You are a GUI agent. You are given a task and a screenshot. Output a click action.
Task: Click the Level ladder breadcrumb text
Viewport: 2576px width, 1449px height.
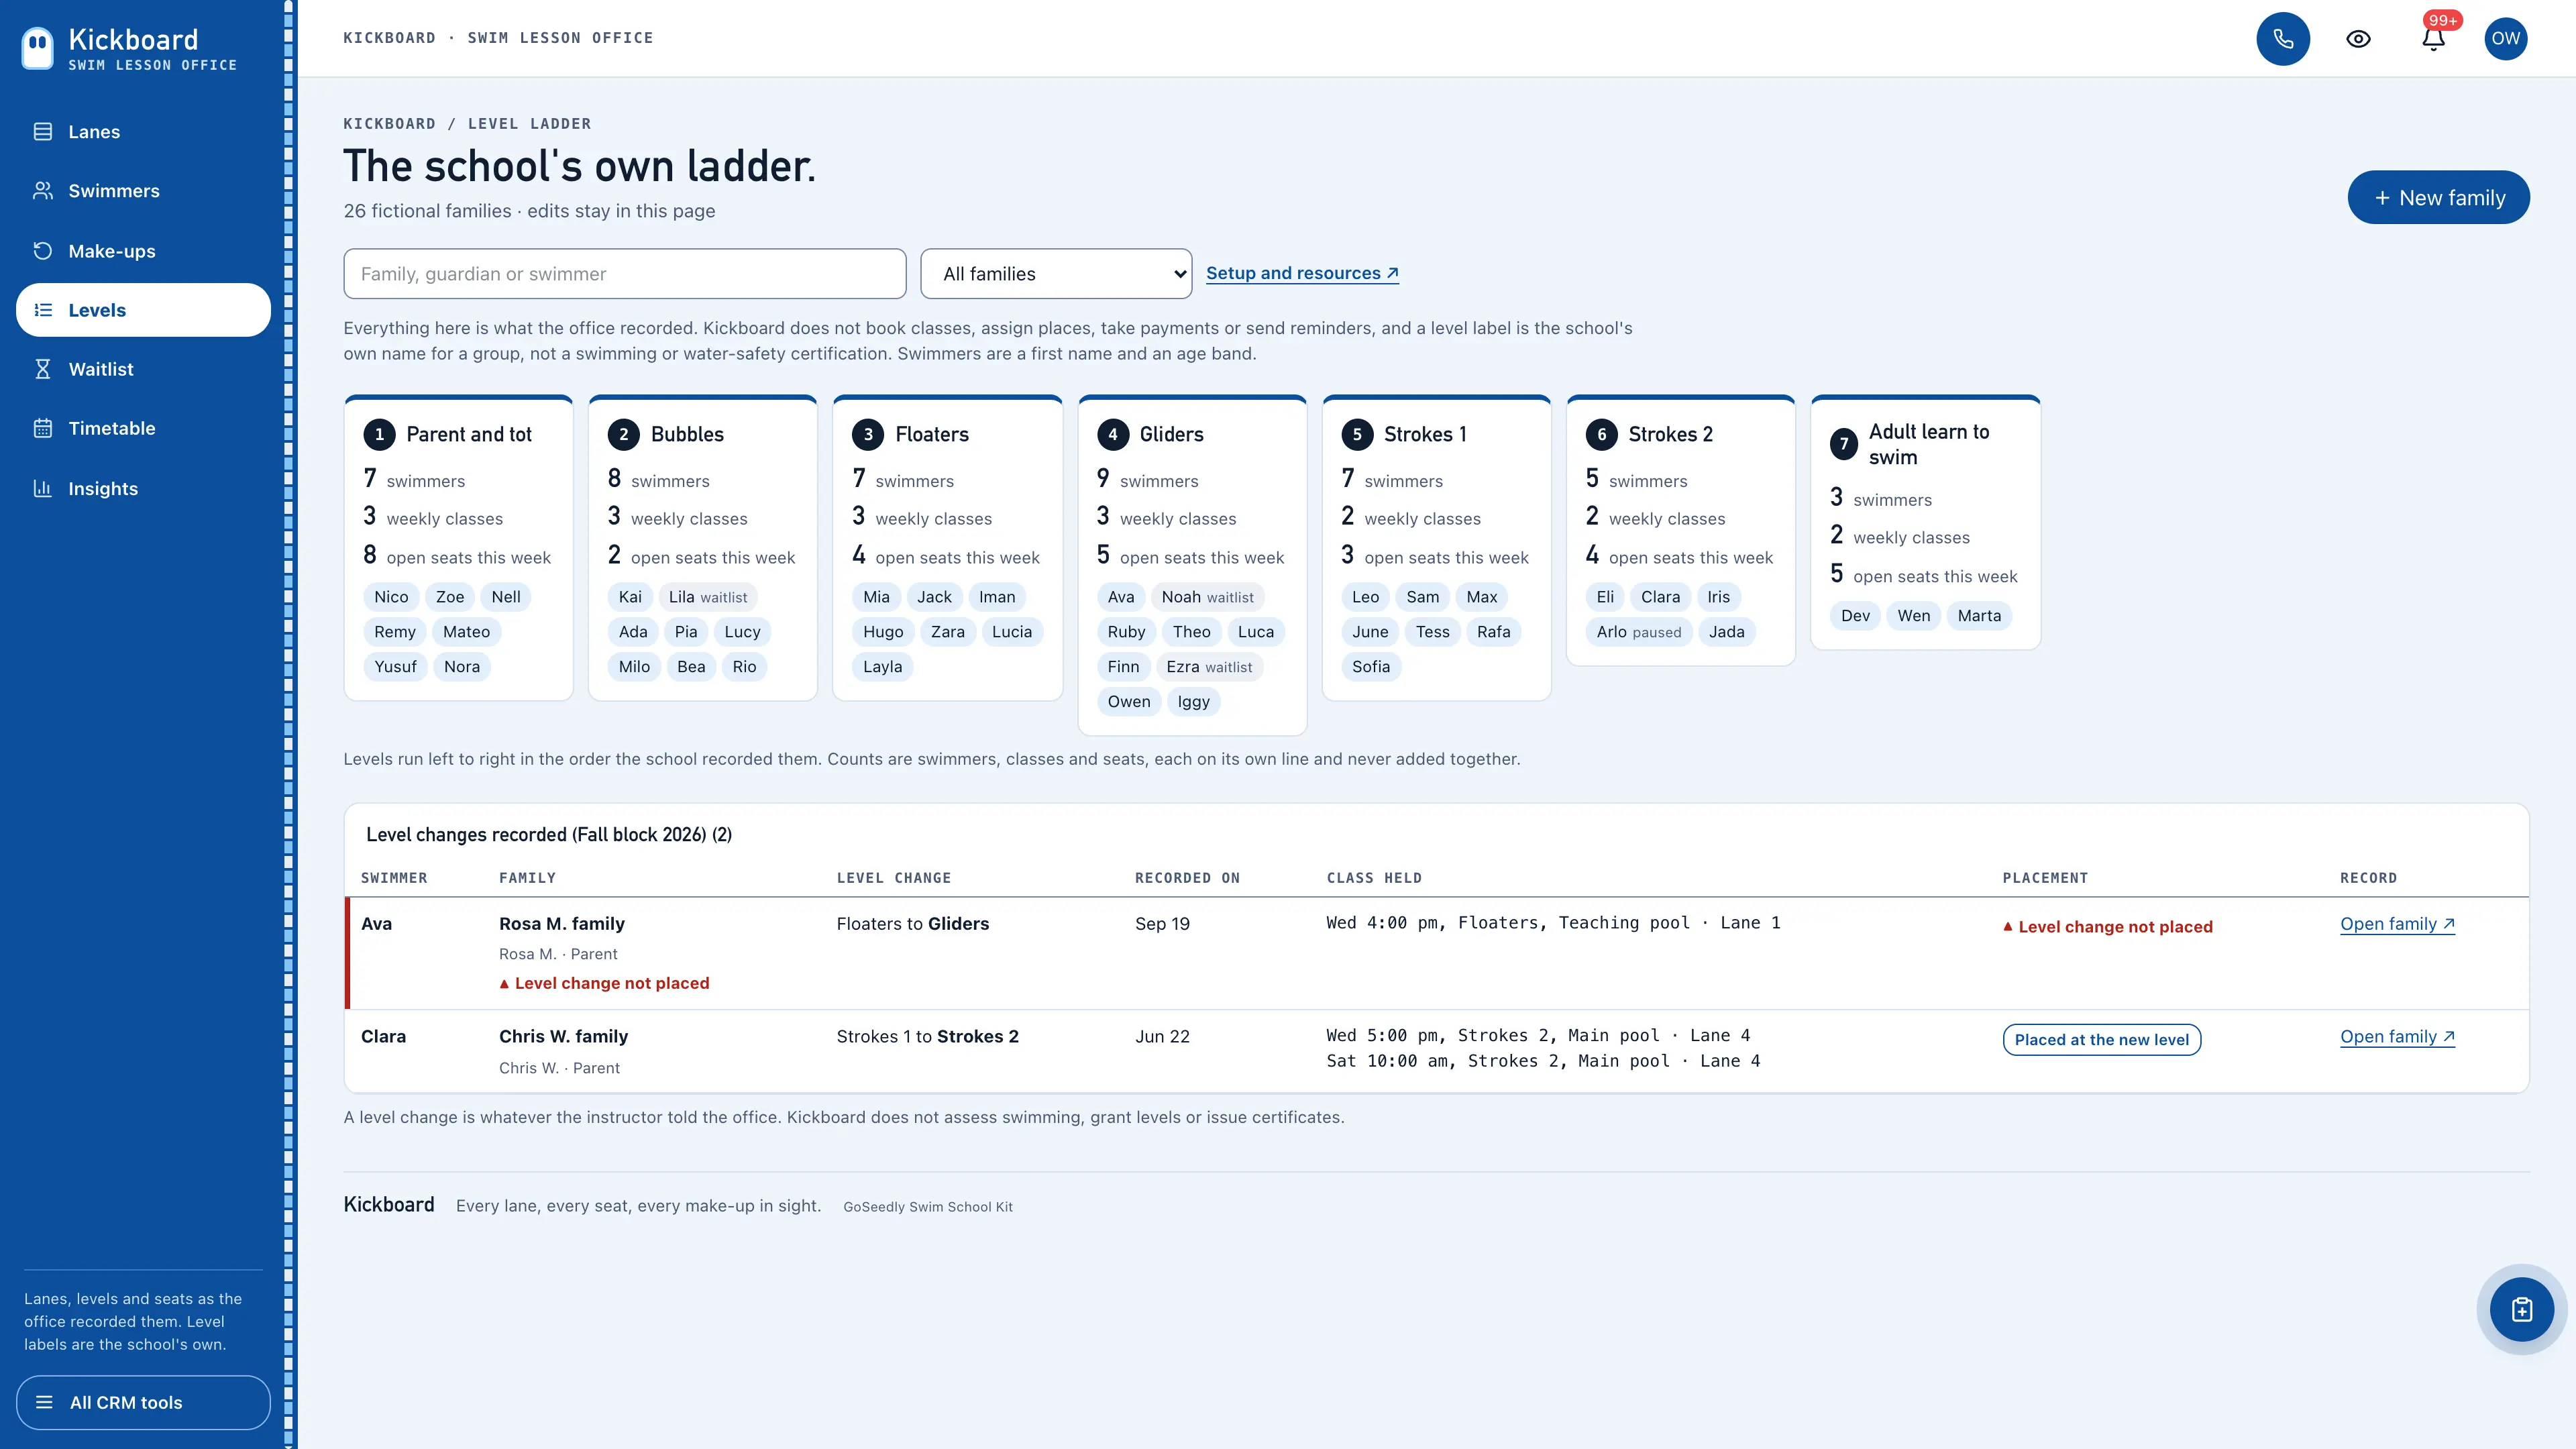click(529, 124)
